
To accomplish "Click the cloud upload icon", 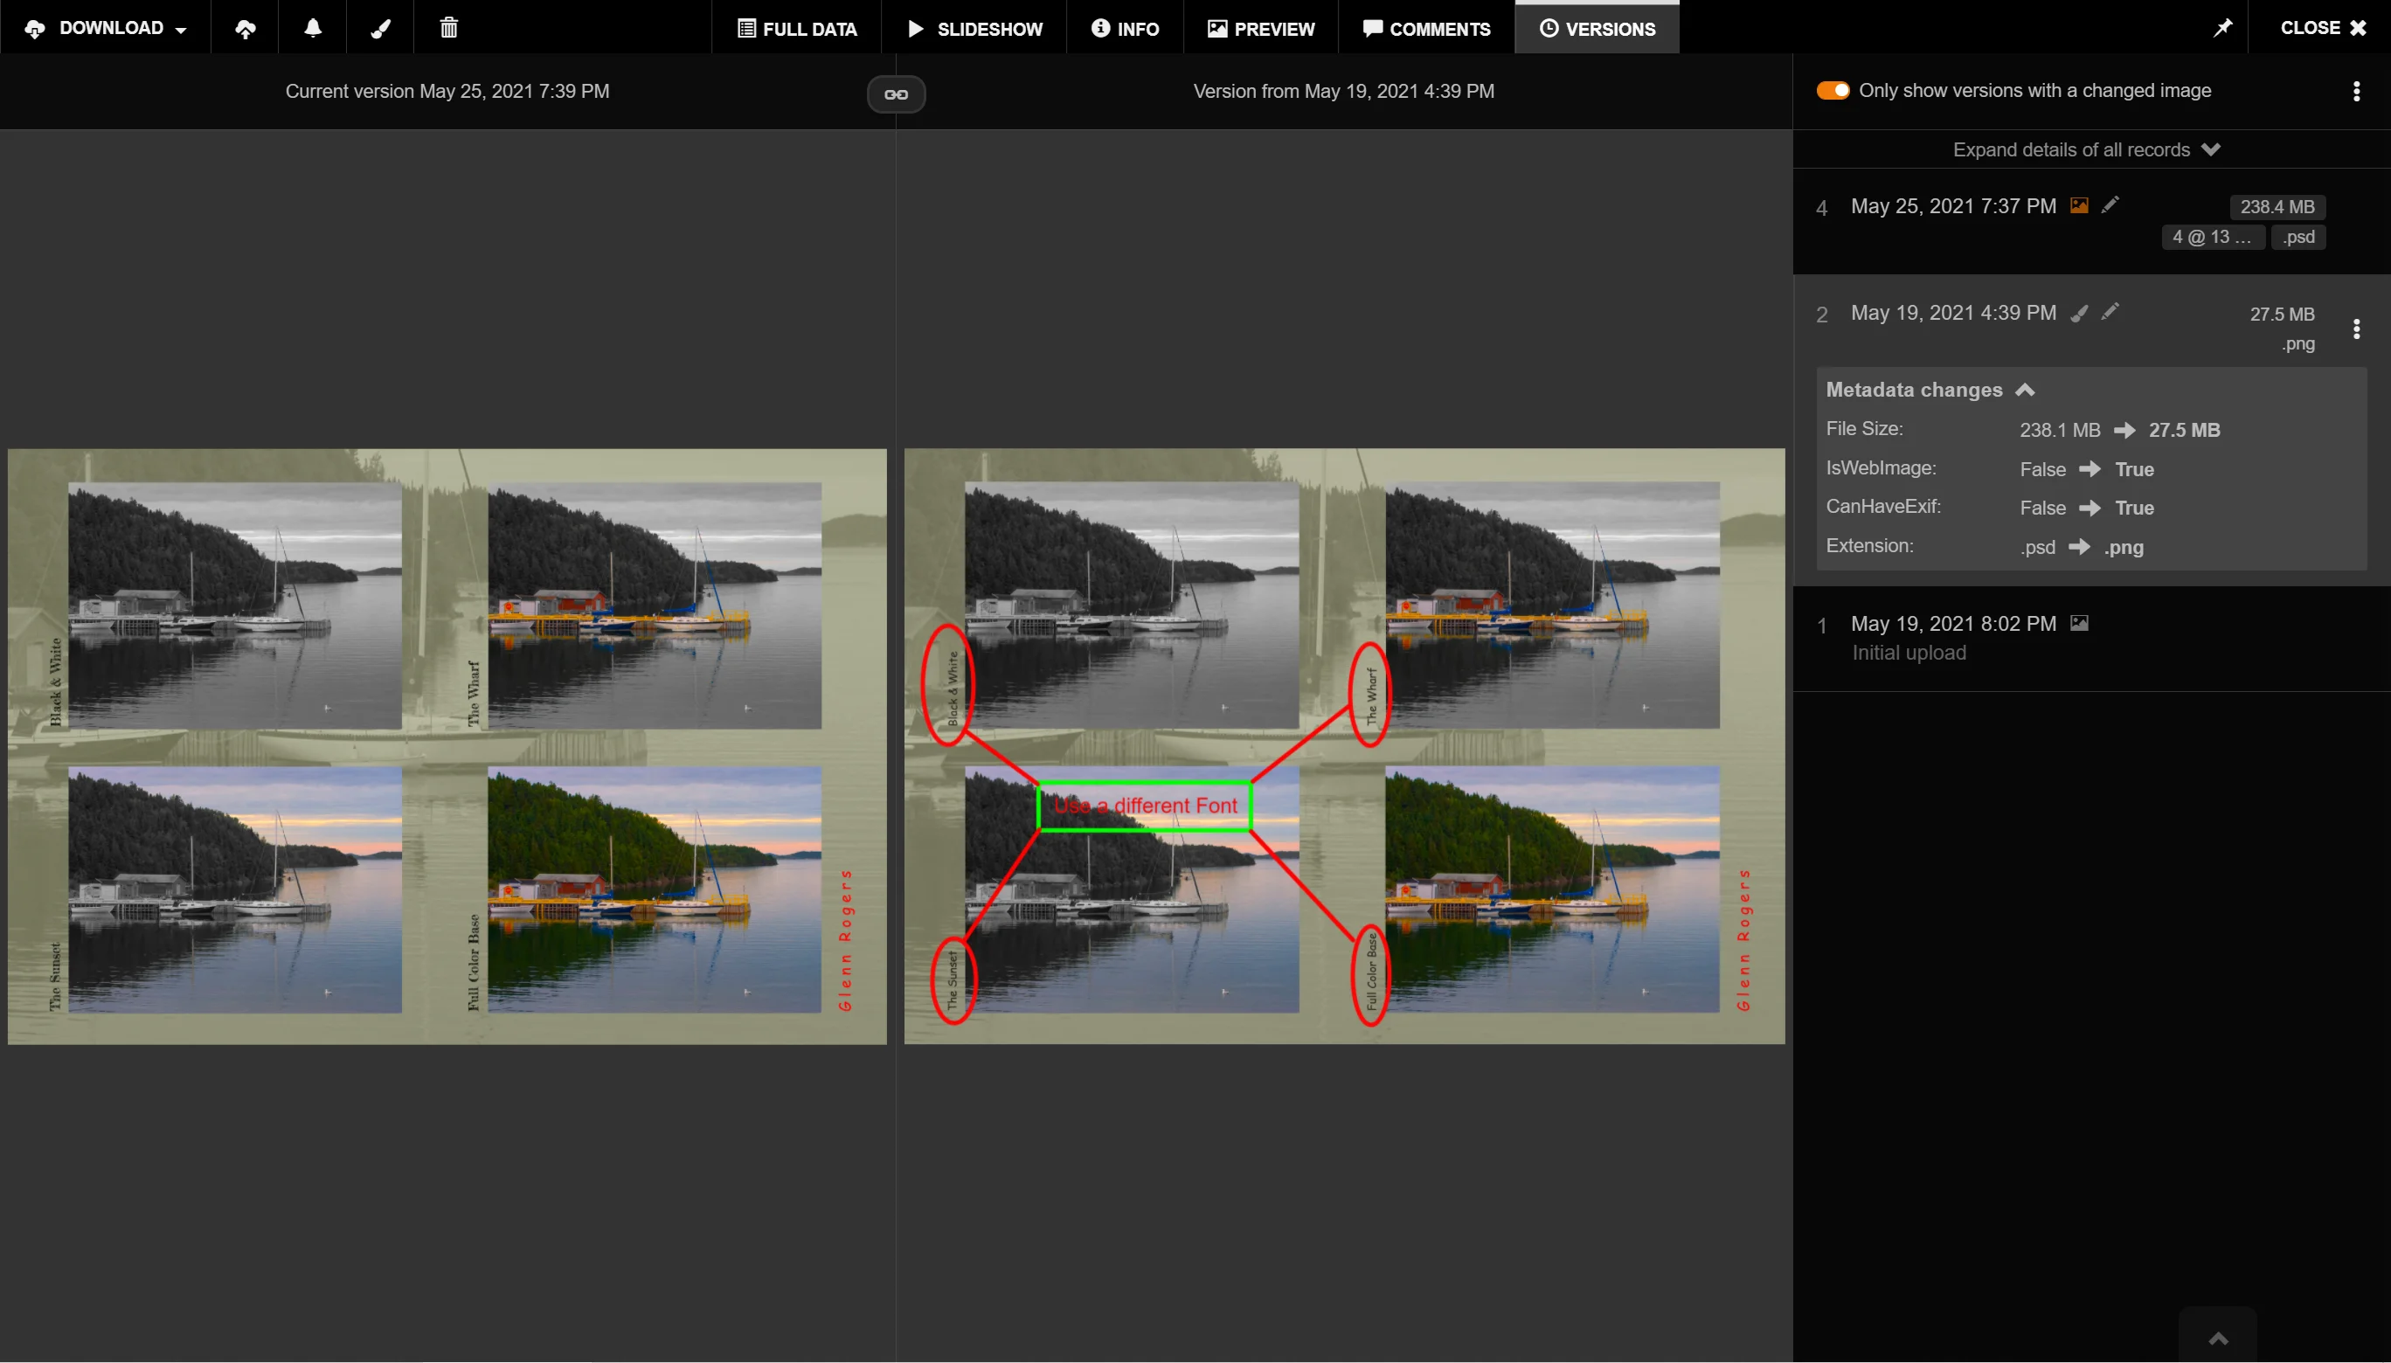I will click(x=246, y=28).
